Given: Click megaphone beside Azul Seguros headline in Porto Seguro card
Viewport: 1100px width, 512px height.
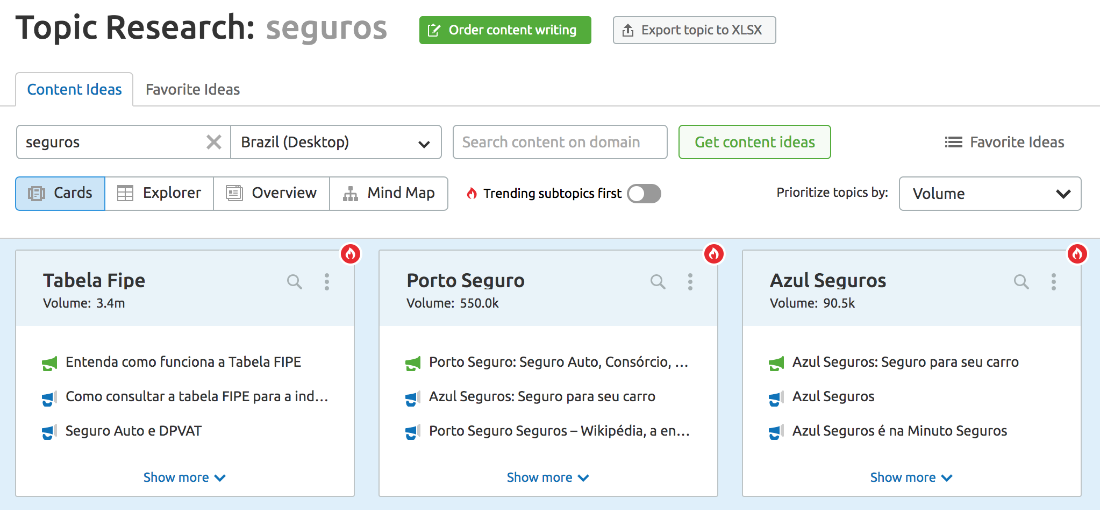Looking at the screenshot, I should (x=413, y=399).
